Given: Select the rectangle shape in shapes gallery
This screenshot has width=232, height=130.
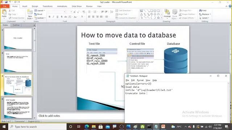Looking at the screenshot, I should pyautogui.click(x=152, y=11).
